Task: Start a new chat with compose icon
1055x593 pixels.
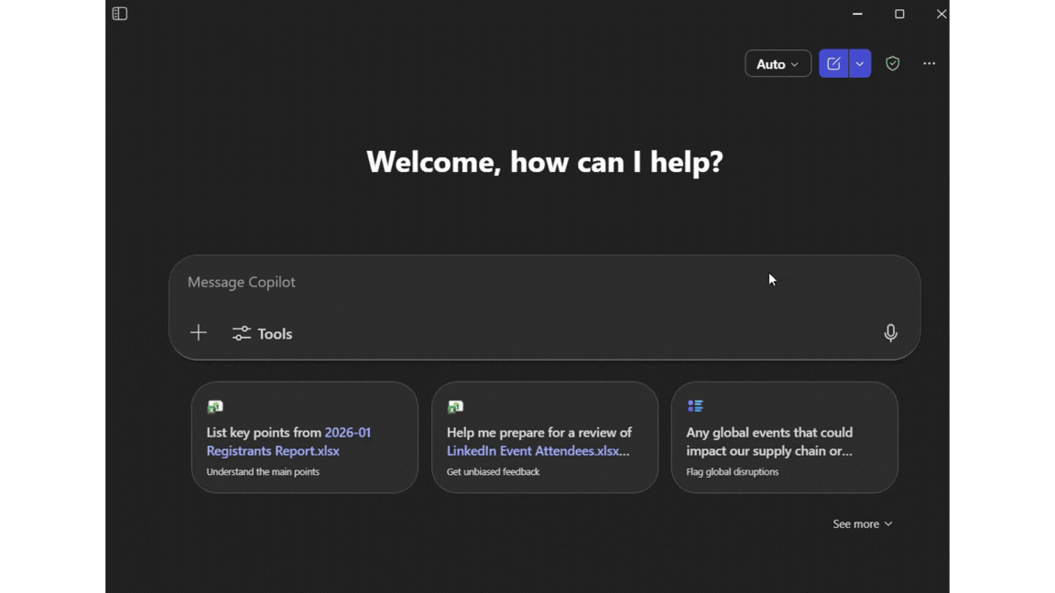Action: click(x=833, y=64)
